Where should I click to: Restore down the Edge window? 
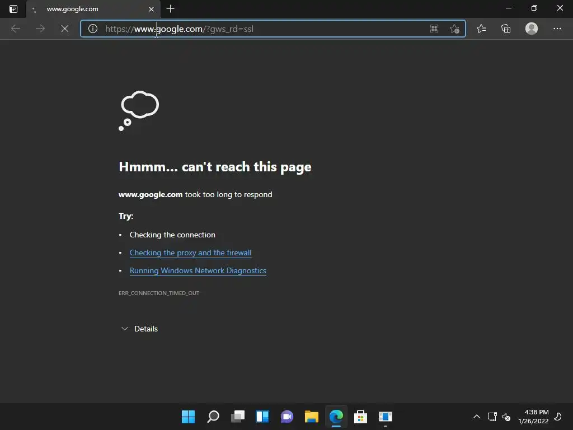coord(534,8)
